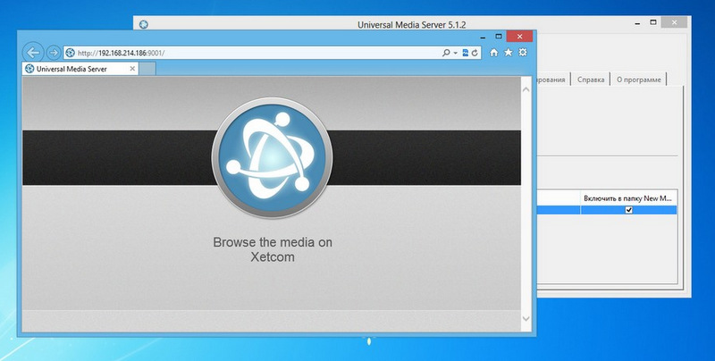The image size is (715, 361).
Task: Open browser Tools gear icon
Action: coord(523,53)
